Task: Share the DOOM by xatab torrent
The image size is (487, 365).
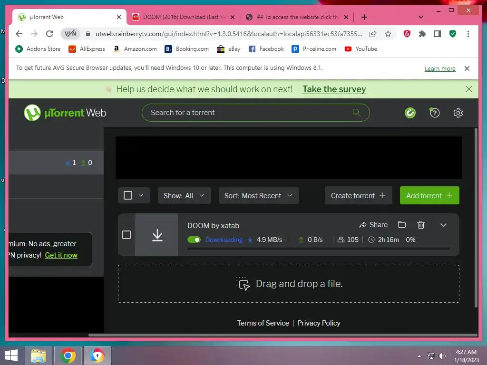Action: tap(373, 225)
